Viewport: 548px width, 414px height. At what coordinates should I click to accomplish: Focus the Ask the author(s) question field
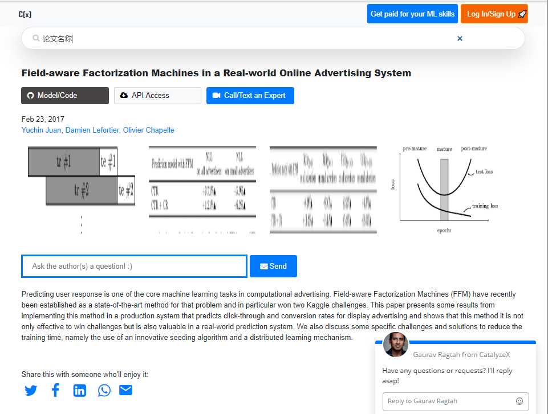(134, 266)
